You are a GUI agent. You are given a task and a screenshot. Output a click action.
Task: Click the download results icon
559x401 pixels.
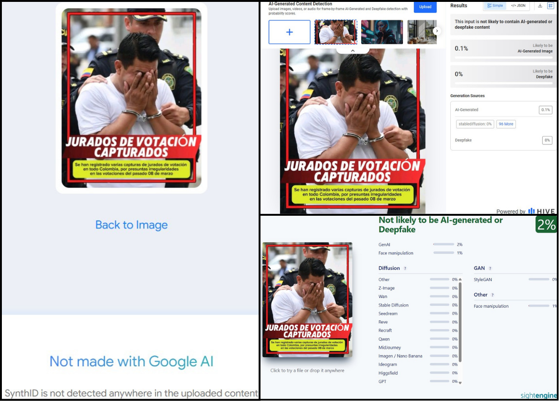point(540,6)
